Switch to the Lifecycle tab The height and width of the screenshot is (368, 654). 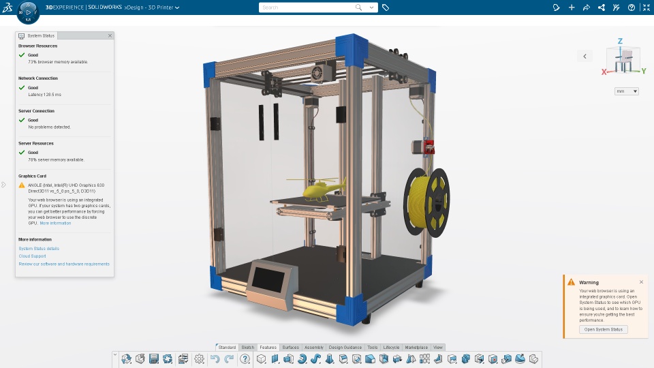point(391,347)
